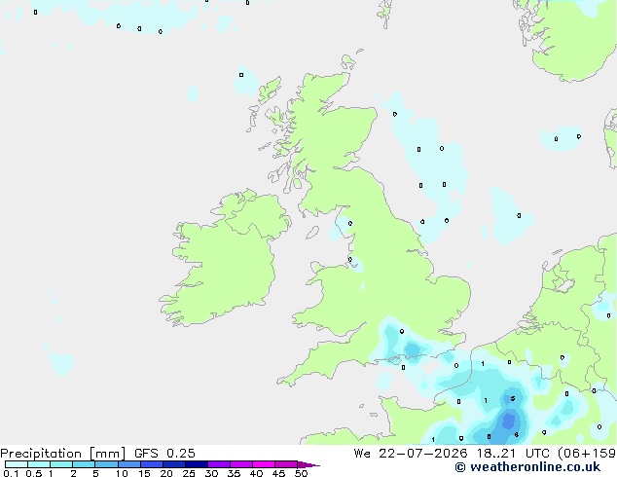Select the 2–5 mm legend swatch

[84, 464]
